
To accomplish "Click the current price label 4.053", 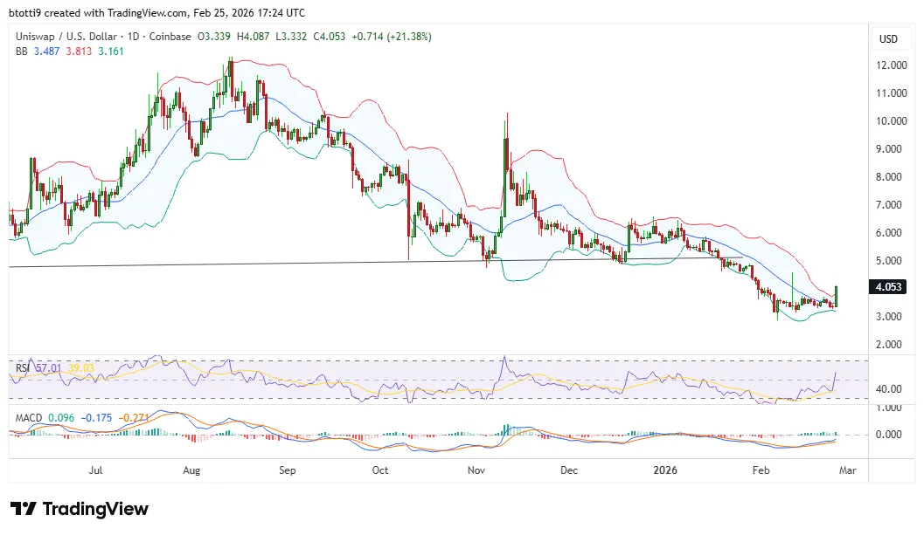I will click(889, 285).
